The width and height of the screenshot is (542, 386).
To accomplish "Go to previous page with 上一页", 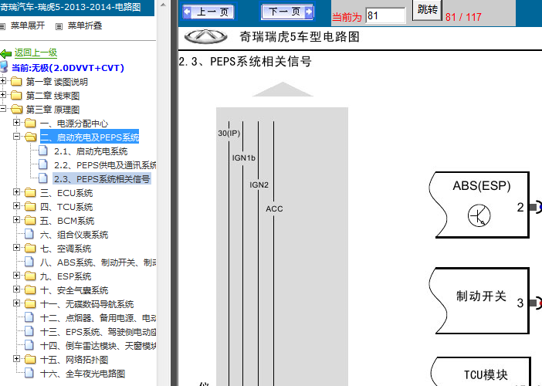I will click(208, 12).
